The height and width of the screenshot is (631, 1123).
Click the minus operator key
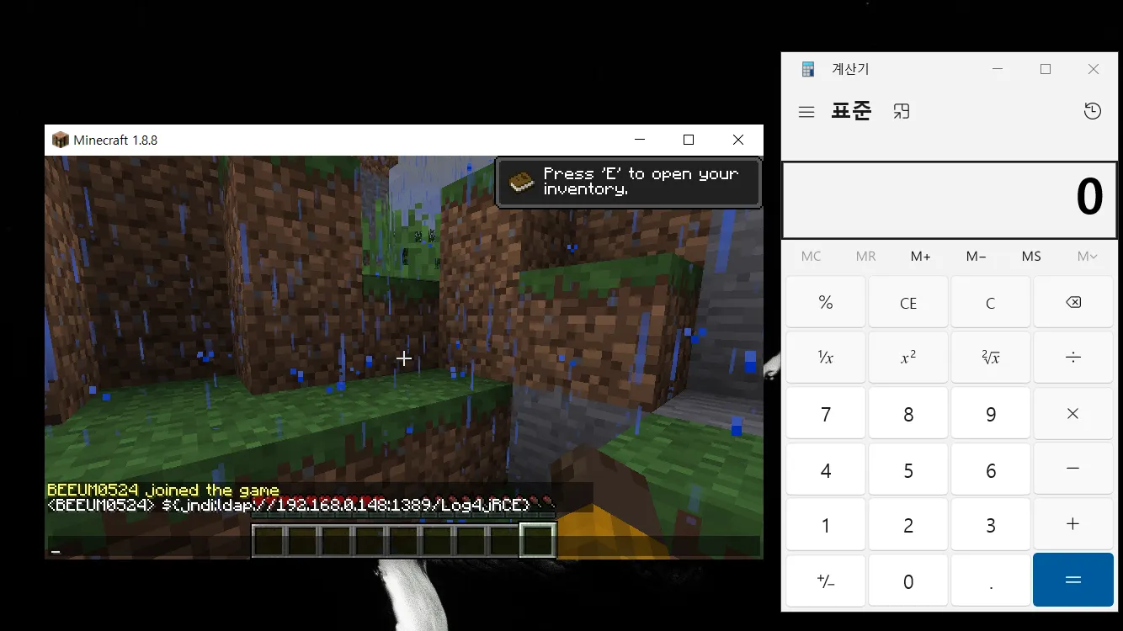1073,469
